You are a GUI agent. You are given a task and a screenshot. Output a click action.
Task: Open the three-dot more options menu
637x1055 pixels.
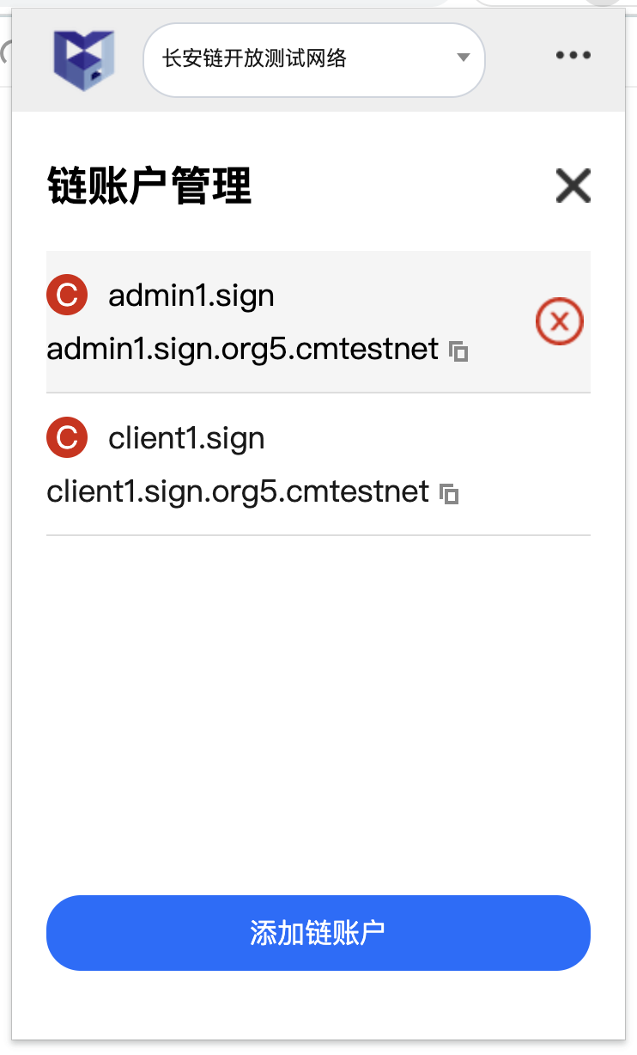(573, 56)
